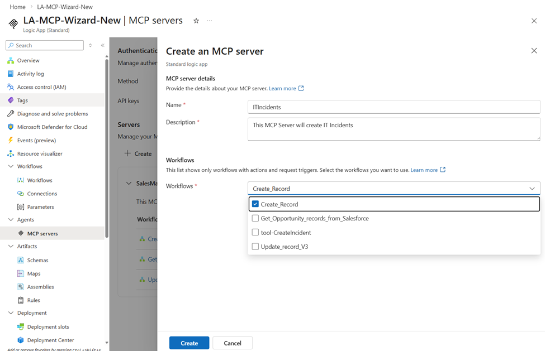Open Deployment Center item
This screenshot has height=351, width=545.
click(52, 340)
